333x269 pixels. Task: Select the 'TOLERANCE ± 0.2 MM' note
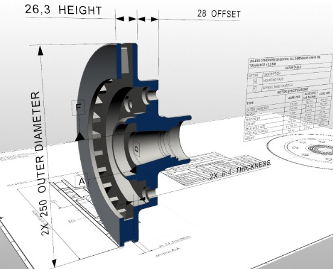(262, 64)
